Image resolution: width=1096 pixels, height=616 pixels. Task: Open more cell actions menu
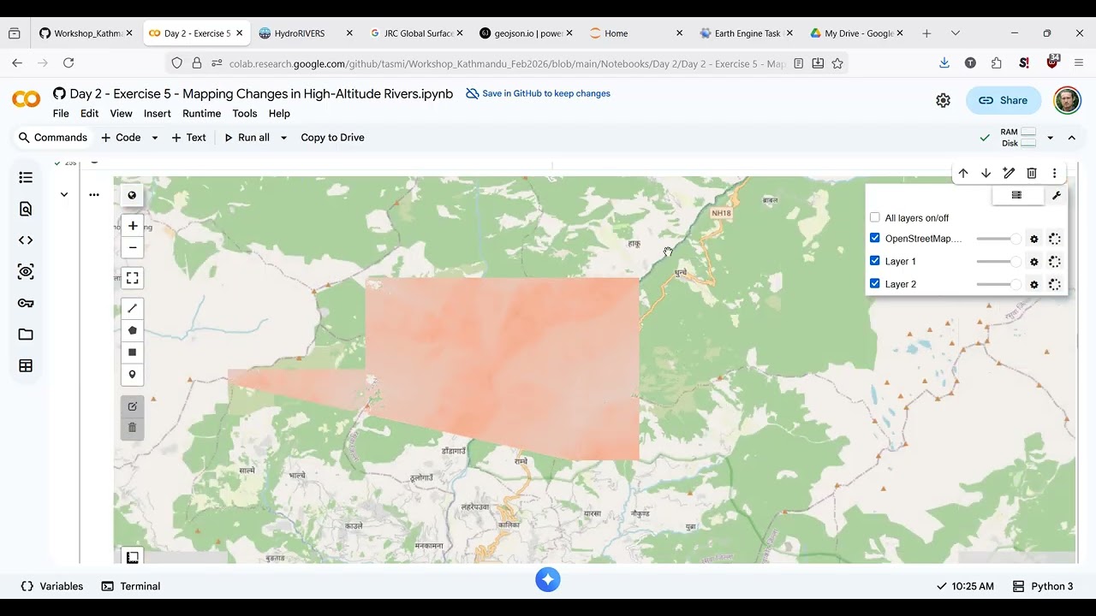tap(1054, 174)
